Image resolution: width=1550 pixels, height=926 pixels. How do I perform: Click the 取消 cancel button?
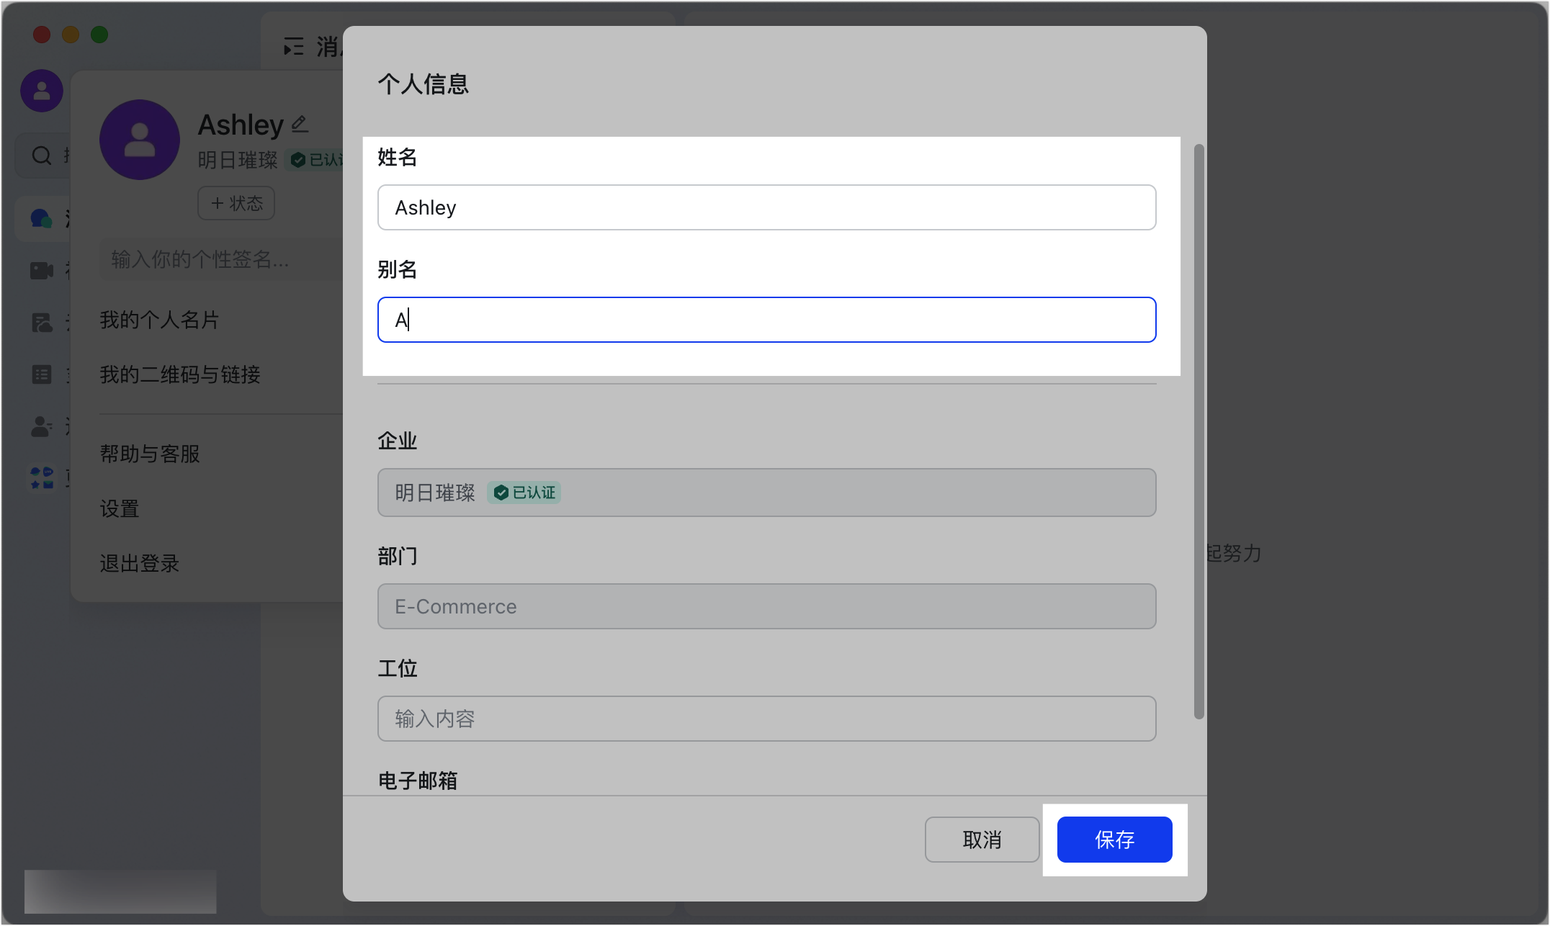click(982, 839)
